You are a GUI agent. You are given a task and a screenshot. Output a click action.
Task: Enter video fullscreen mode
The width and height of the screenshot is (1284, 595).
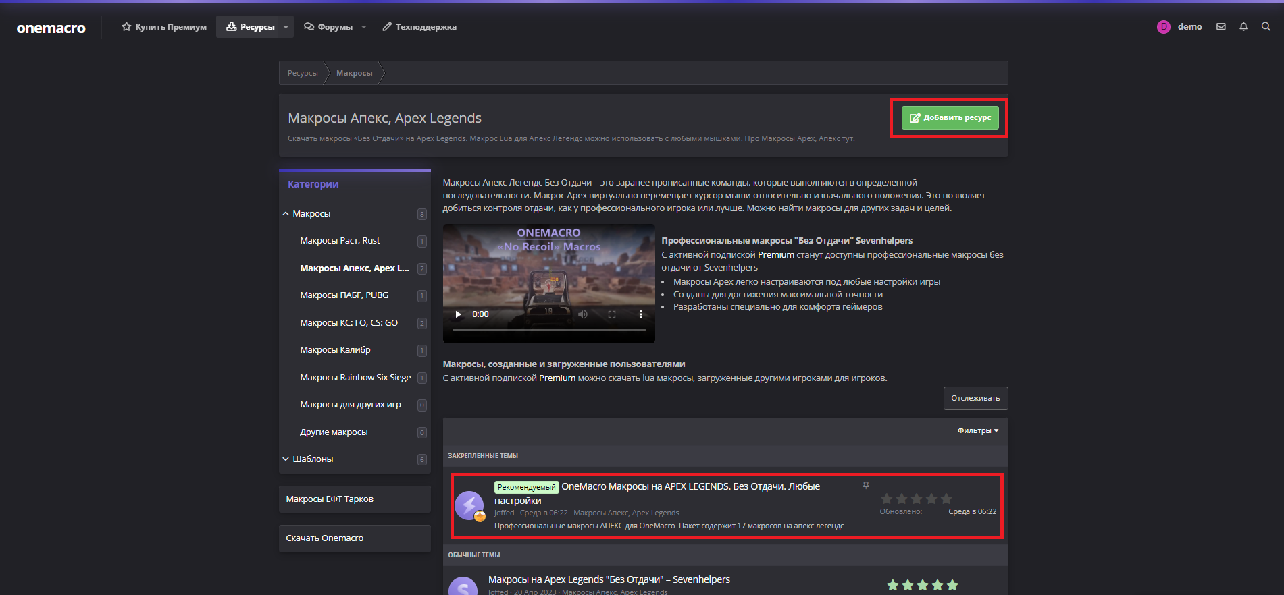[x=612, y=314]
